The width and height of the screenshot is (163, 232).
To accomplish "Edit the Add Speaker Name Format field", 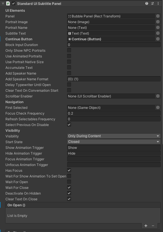I will point(114,79).
